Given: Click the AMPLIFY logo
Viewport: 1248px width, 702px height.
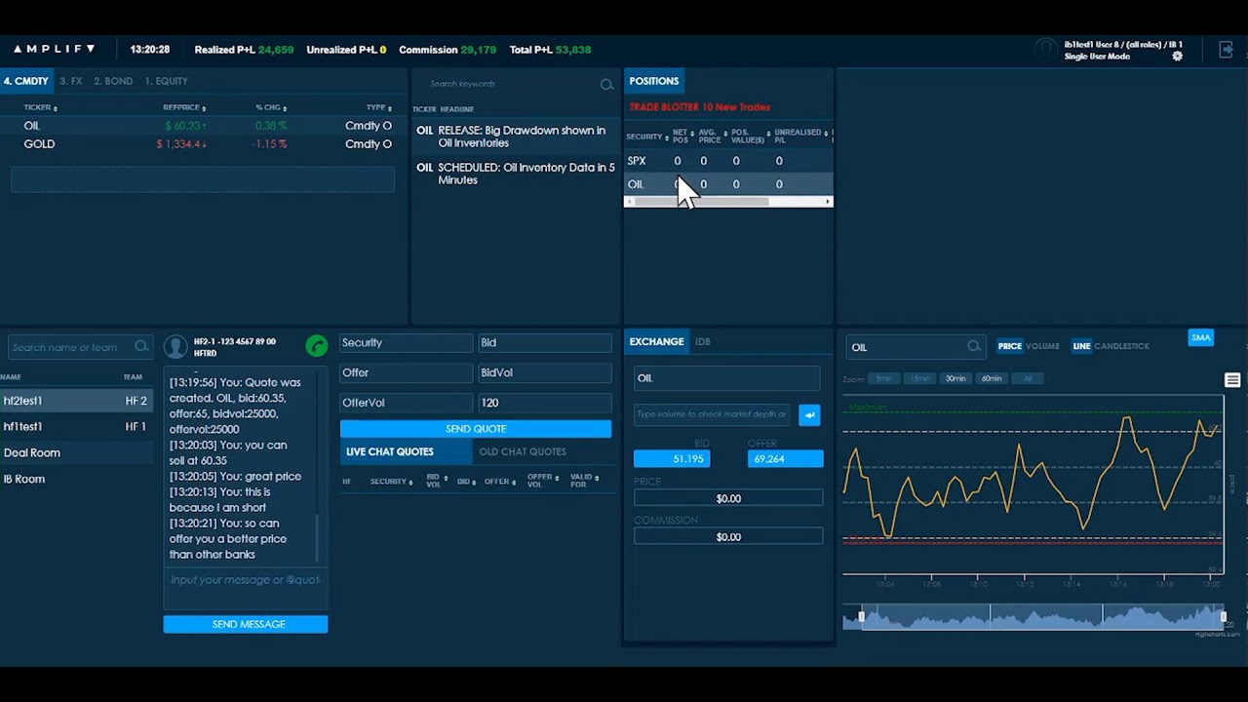Looking at the screenshot, I should pyautogui.click(x=54, y=49).
